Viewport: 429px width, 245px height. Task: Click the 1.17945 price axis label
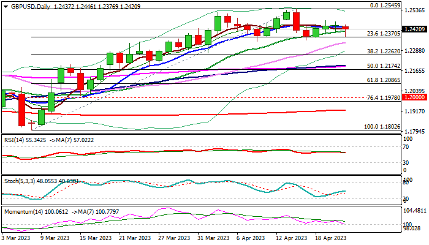(x=415, y=132)
